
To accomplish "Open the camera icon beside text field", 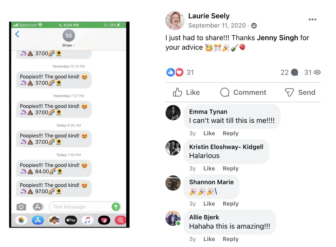I will click(x=21, y=207).
